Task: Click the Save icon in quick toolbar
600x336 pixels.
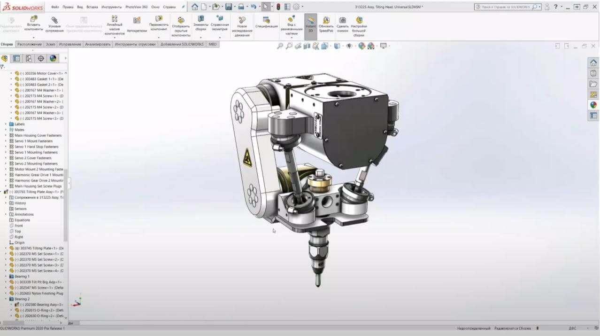Action: click(228, 7)
